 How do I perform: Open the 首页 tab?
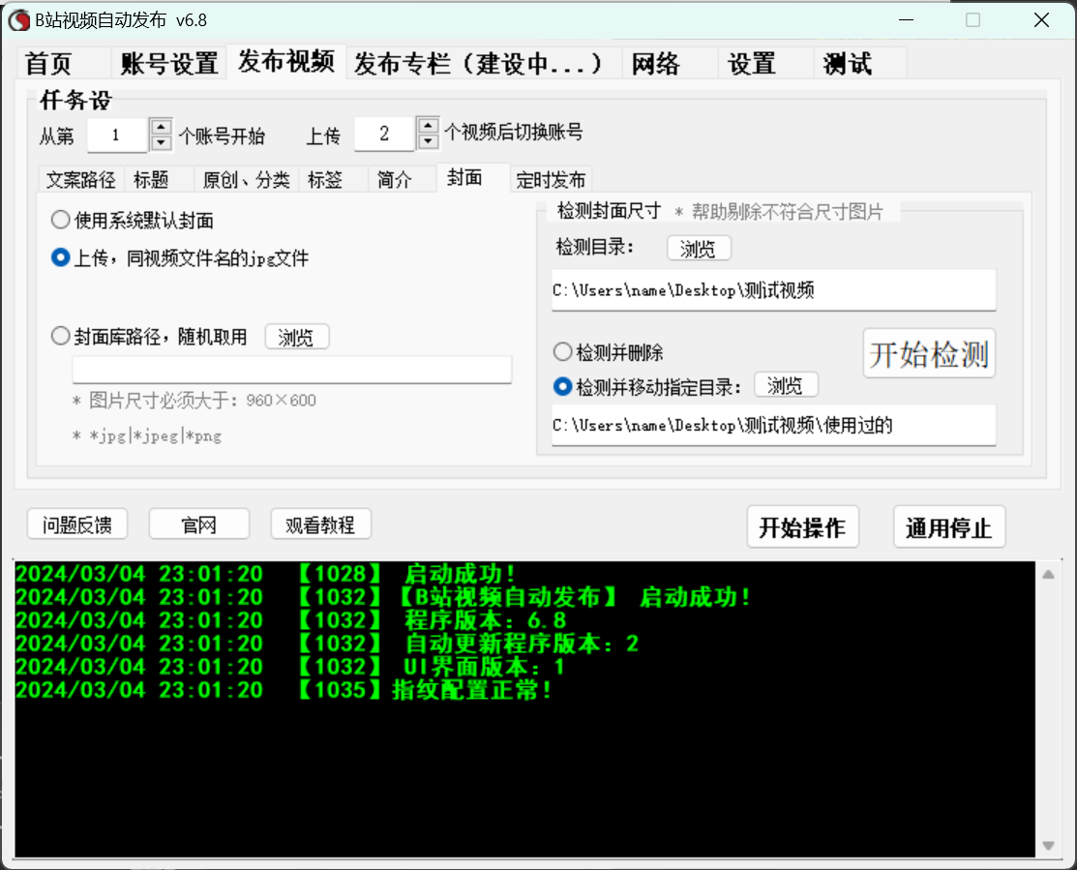click(63, 64)
